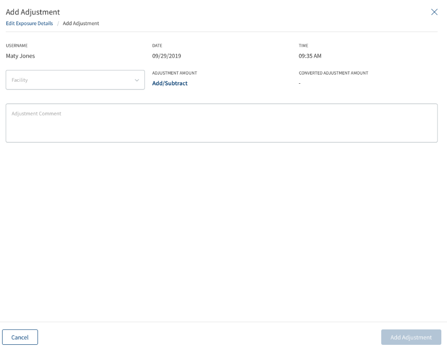Click the 09/29/2019 date value
Viewport: 447px width, 351px height.
click(166, 56)
